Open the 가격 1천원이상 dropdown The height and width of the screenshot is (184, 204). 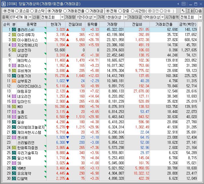(x=126, y=17)
